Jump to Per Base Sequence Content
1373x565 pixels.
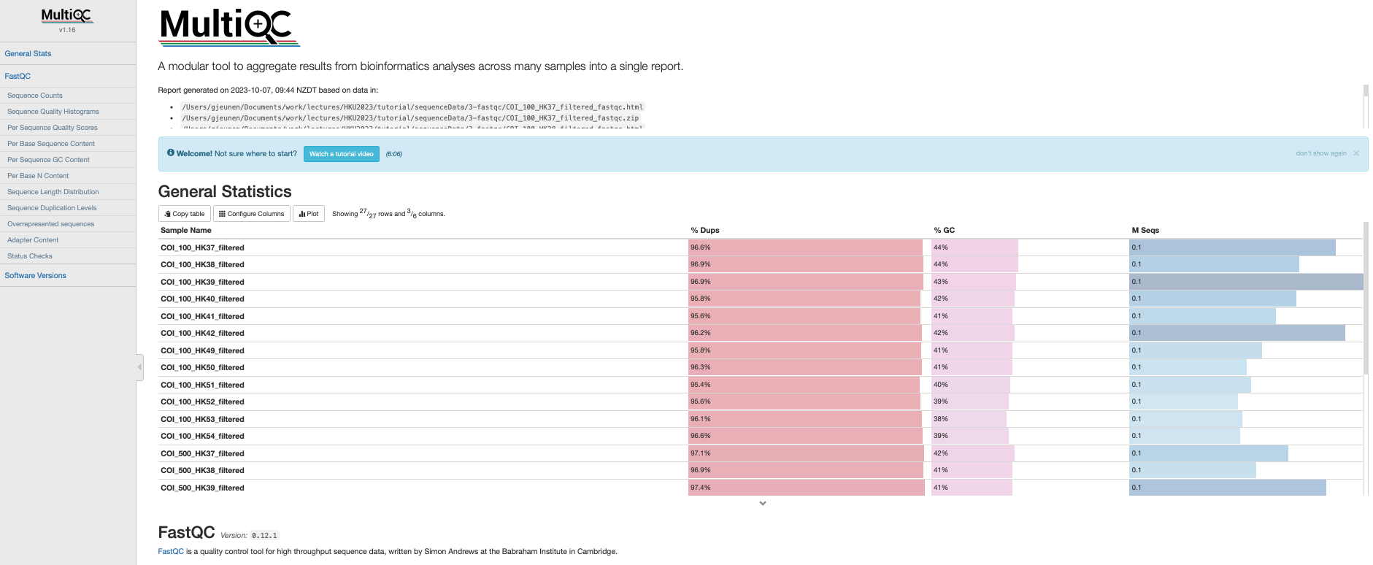[51, 144]
